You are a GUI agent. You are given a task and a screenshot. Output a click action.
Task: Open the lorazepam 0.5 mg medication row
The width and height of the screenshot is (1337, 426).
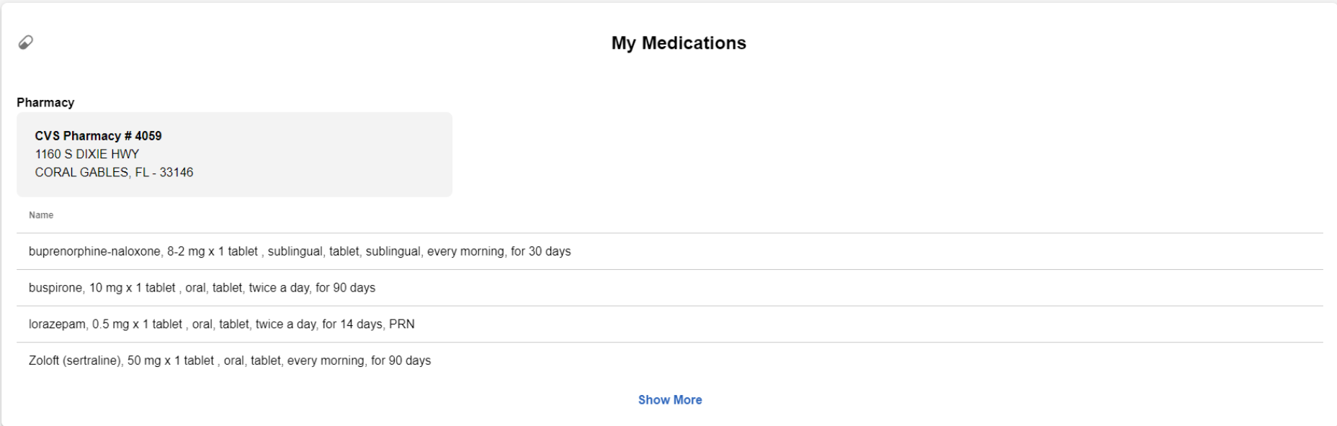pyautogui.click(x=670, y=324)
